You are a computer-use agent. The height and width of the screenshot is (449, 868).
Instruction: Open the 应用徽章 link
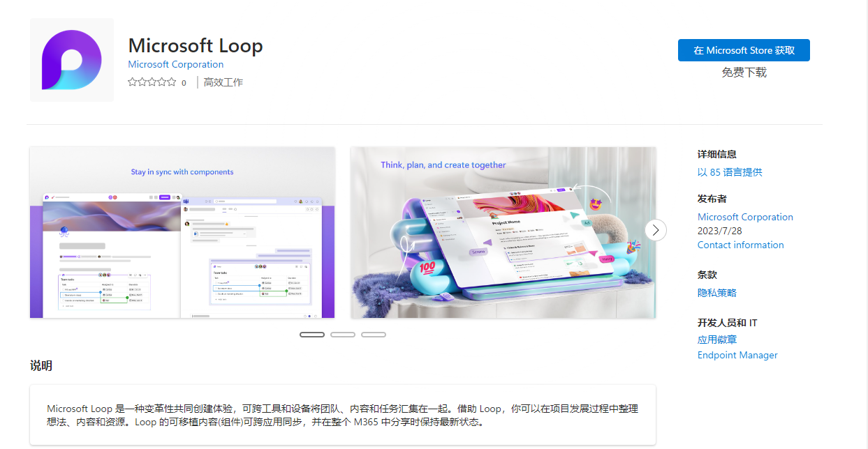(x=716, y=340)
